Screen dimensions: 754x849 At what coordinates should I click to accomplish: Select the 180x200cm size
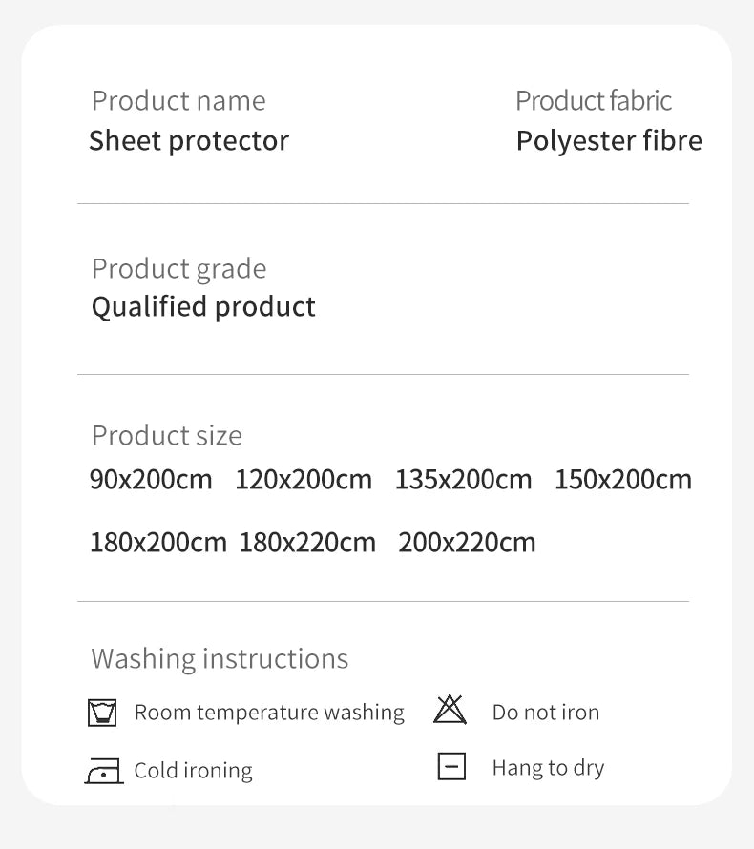(x=158, y=543)
